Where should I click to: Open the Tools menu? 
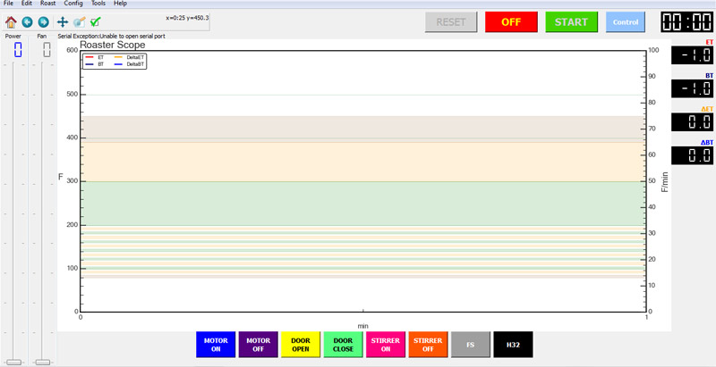98,4
